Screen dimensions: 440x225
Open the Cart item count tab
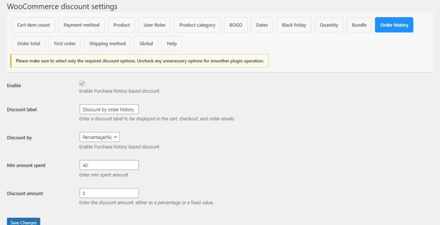[x=34, y=25]
